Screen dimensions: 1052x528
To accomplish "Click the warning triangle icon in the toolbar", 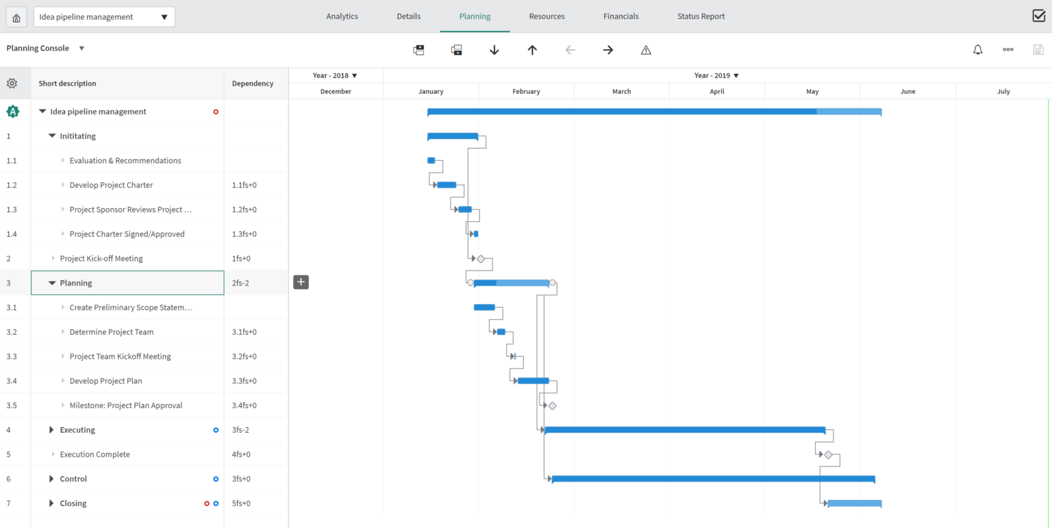I will click(646, 49).
